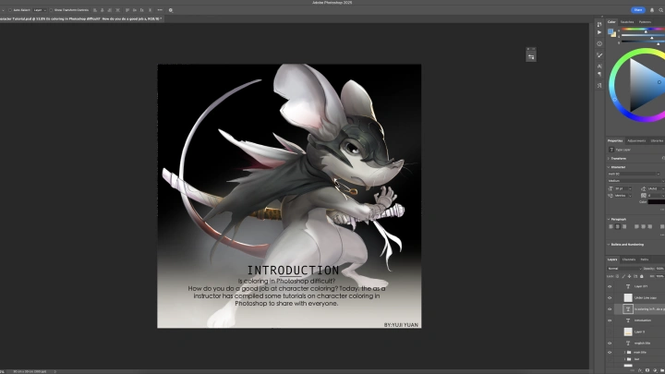Open the Glyphs panel icon in the dock
This screenshot has height=374, width=665.
599,85
